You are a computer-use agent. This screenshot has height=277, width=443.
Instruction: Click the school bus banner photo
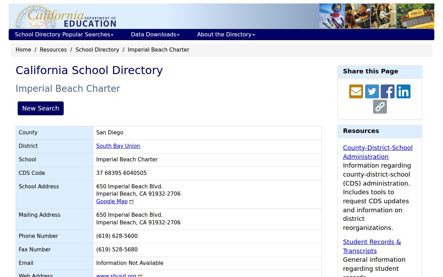tap(415, 16)
